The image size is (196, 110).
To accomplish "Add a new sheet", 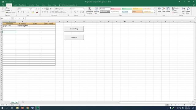I will [x=23, y=102].
